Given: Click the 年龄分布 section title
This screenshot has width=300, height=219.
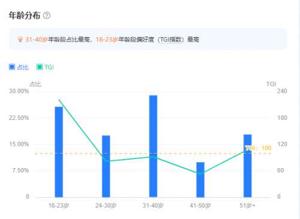Looking at the screenshot, I should point(25,16).
